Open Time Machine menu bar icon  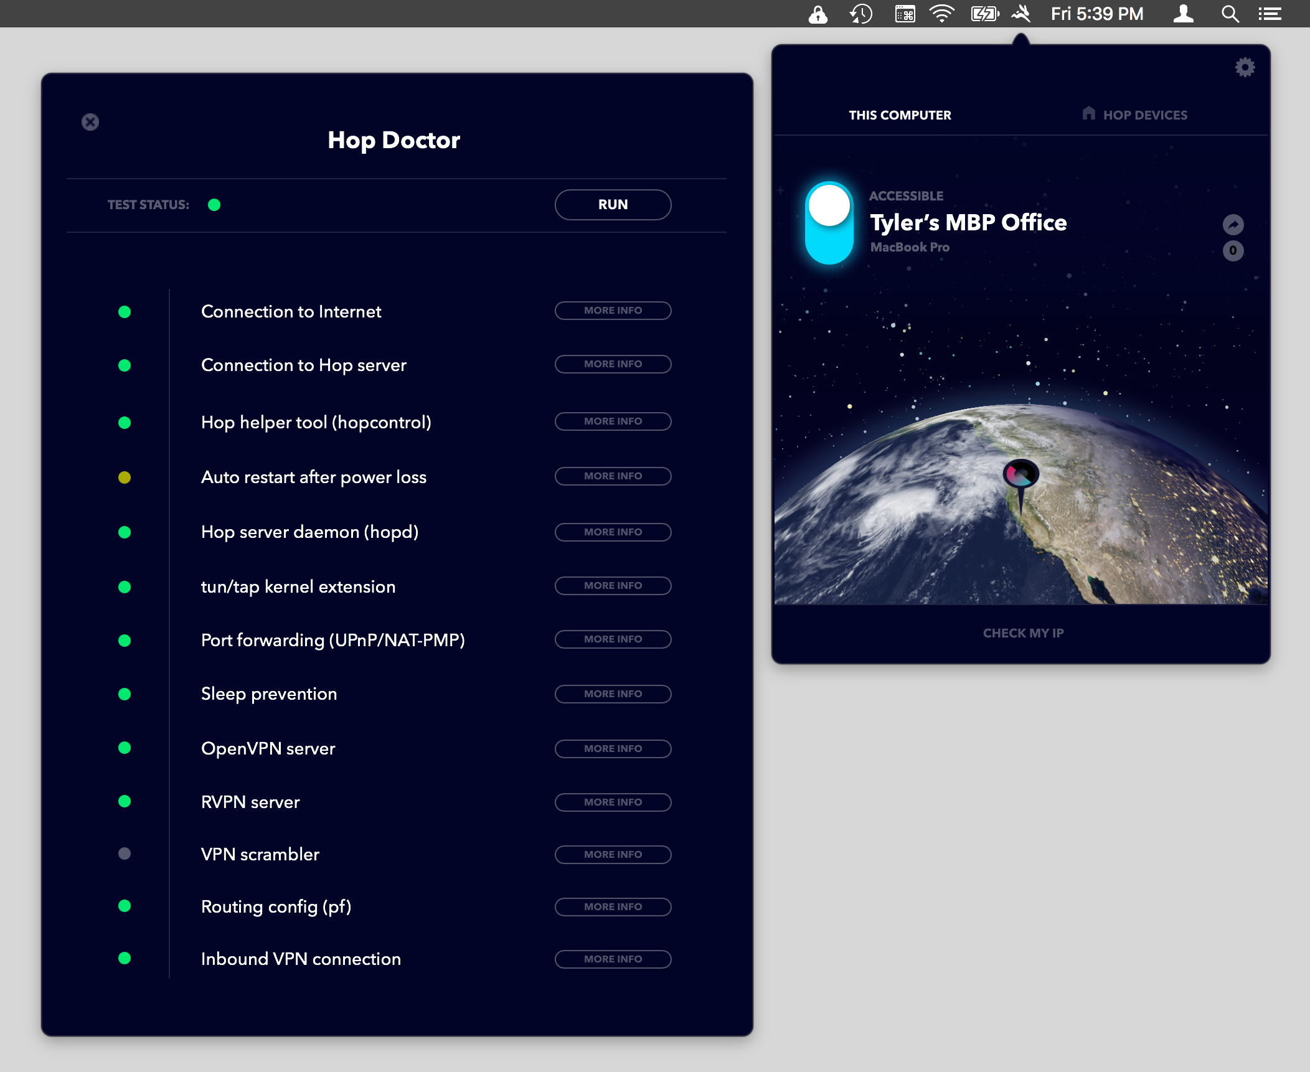click(861, 14)
